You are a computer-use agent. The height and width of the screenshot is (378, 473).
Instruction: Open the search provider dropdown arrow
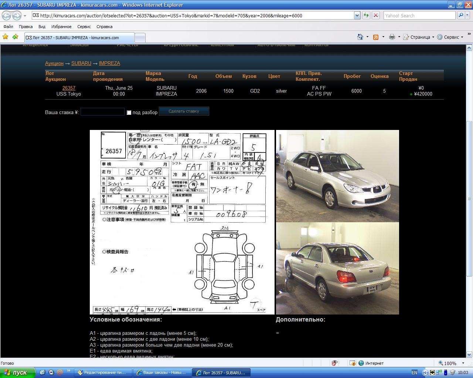[467, 16]
